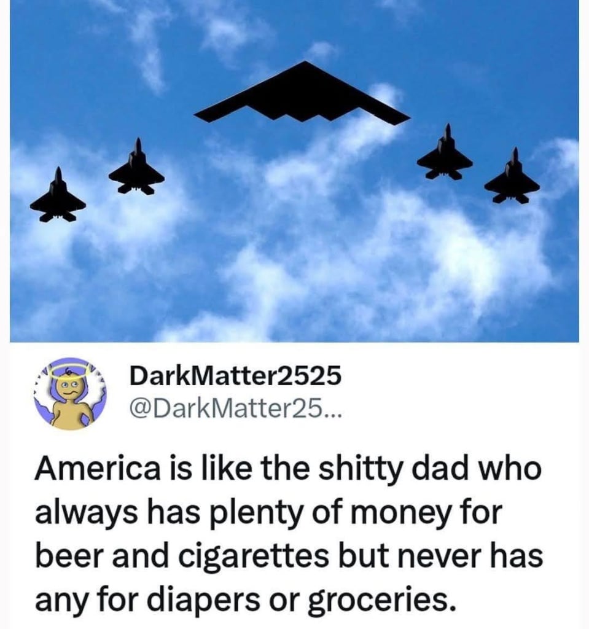
Task: Open the DarkMatter2525 display name
Action: coord(235,376)
